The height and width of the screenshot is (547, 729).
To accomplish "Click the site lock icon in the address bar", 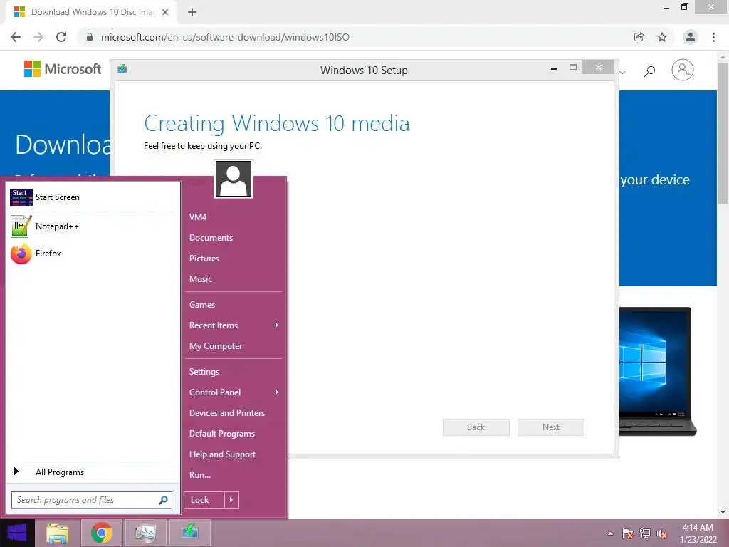I will coord(90,37).
